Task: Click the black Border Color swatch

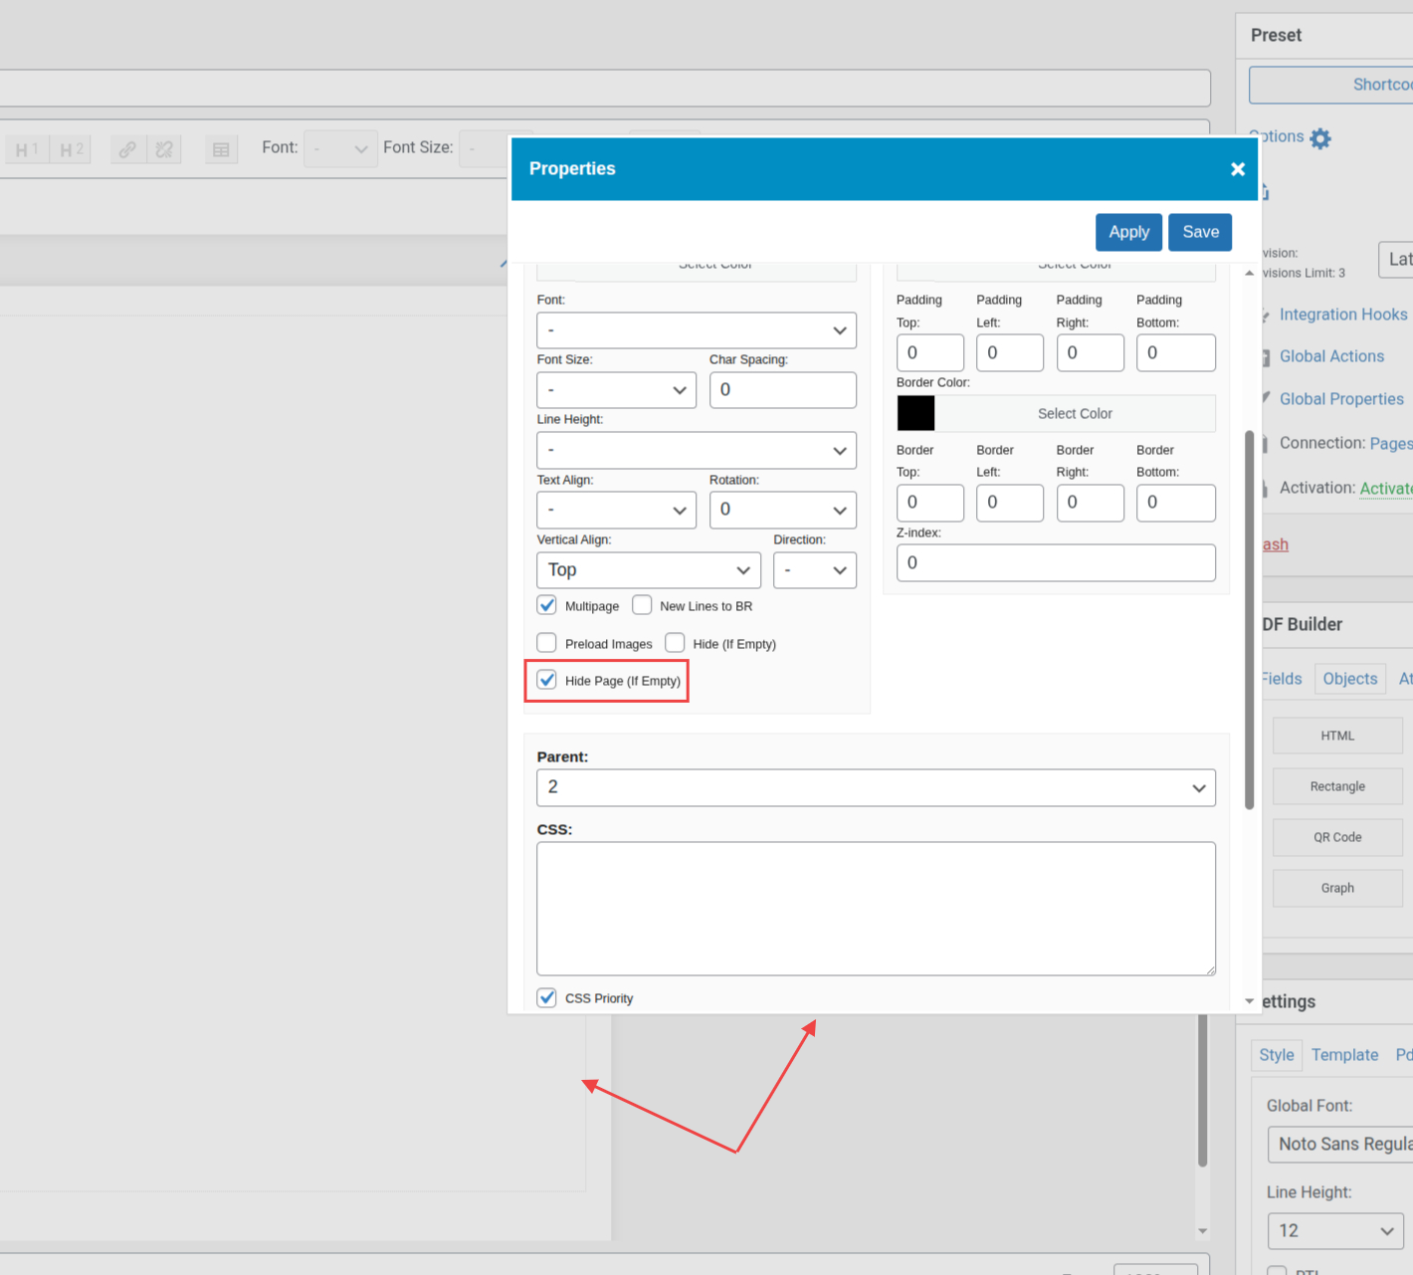Action: click(915, 413)
